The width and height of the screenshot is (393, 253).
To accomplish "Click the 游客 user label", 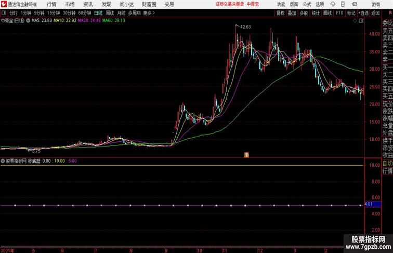I will coord(376,4).
